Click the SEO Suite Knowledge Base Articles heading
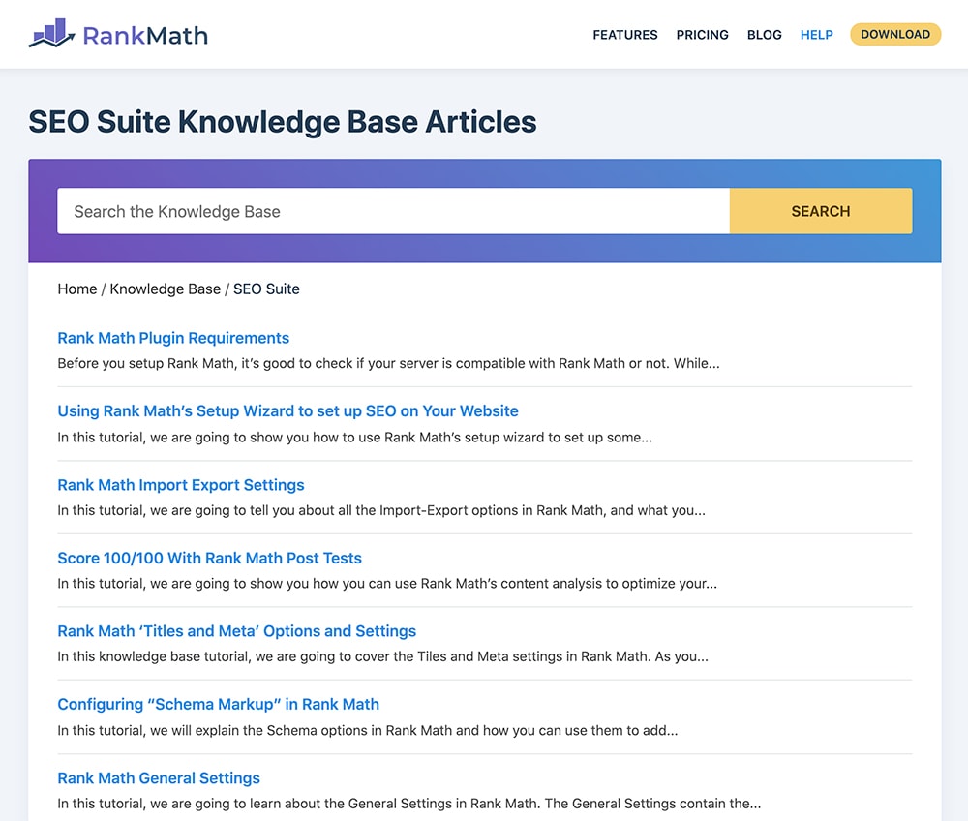Viewport: 968px width, 821px height. [282, 122]
